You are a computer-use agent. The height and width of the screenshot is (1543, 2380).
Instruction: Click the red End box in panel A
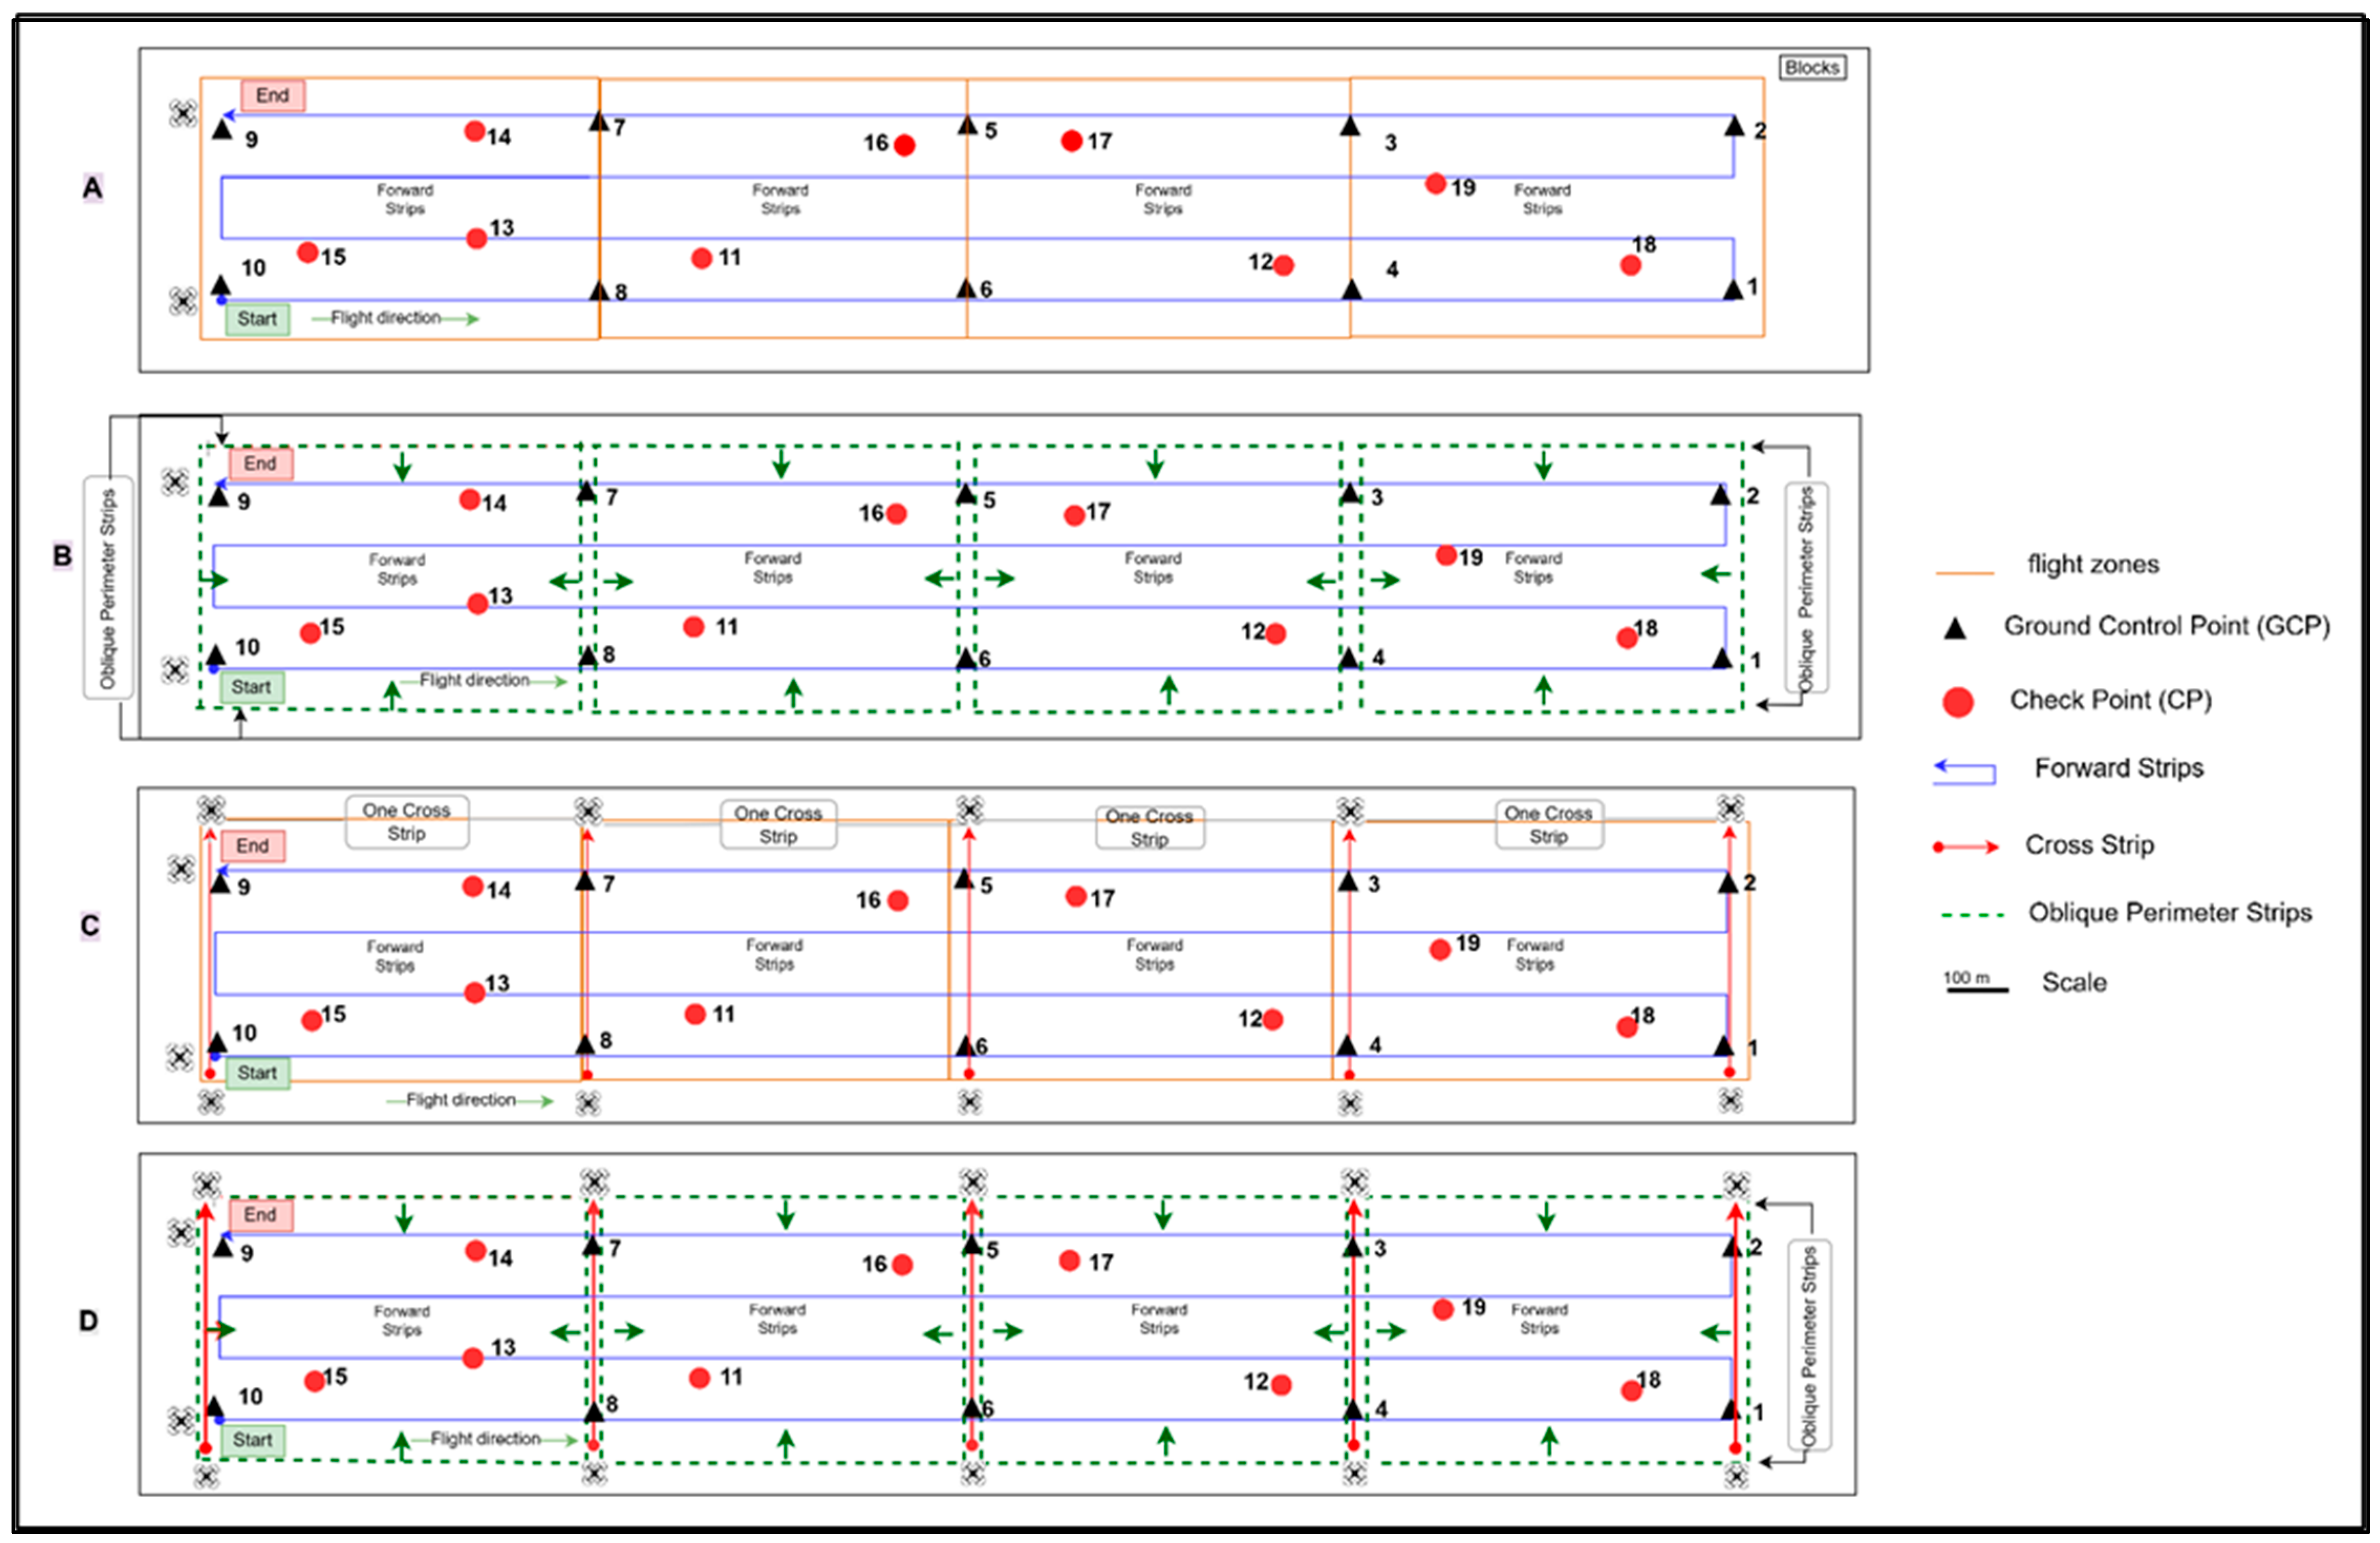pyautogui.click(x=272, y=95)
